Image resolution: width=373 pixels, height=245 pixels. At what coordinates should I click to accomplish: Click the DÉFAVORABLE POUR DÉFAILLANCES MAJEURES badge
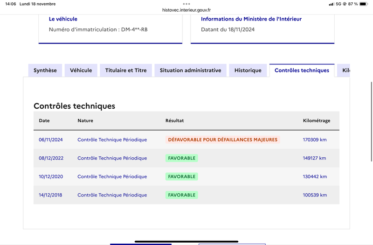[x=223, y=140]
